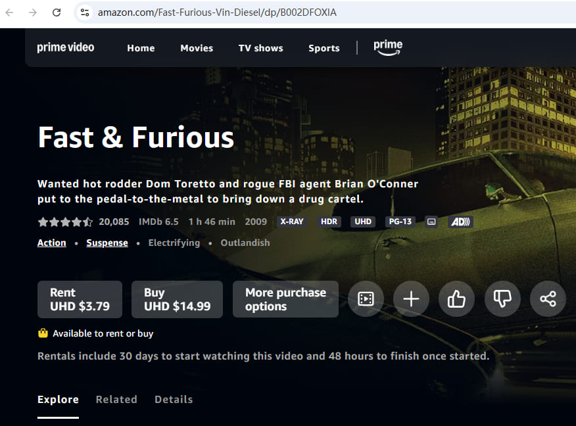Click the Outlandish mood tag
The height and width of the screenshot is (426, 576).
point(245,243)
